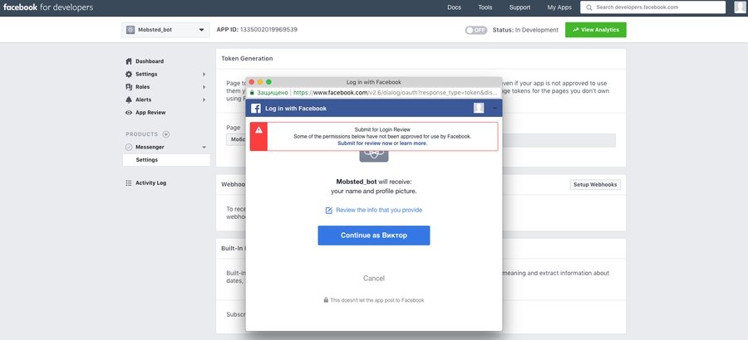Click the Activity Log list icon
748x340 pixels.
coord(129,182)
